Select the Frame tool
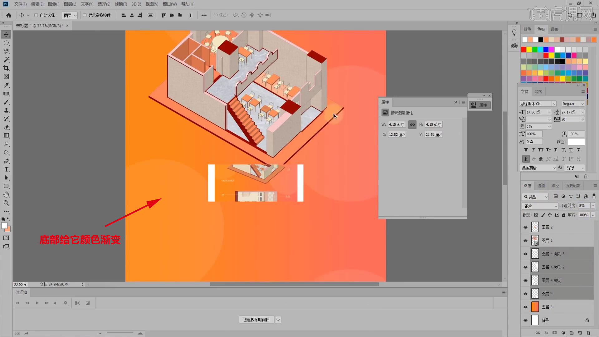 click(6, 76)
